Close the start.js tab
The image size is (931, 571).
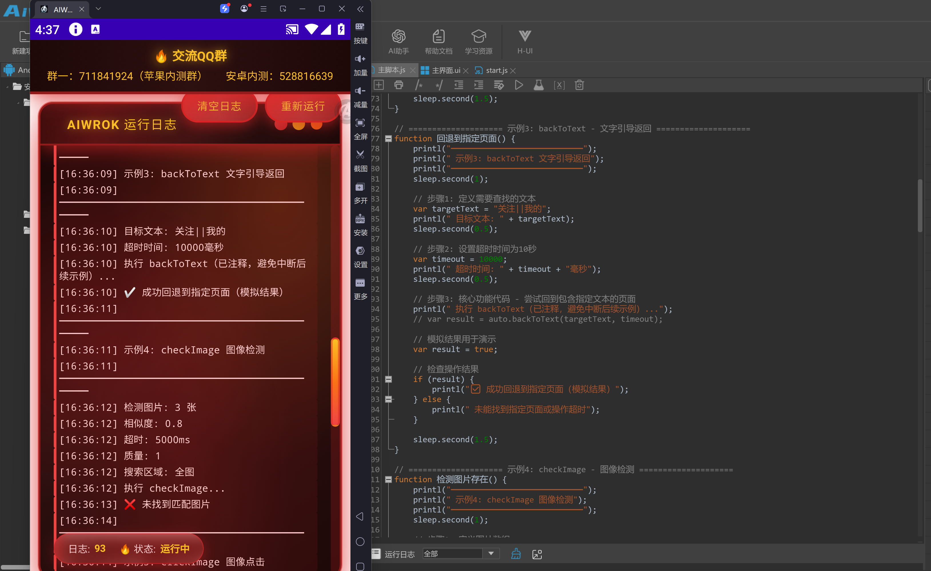[x=513, y=71]
